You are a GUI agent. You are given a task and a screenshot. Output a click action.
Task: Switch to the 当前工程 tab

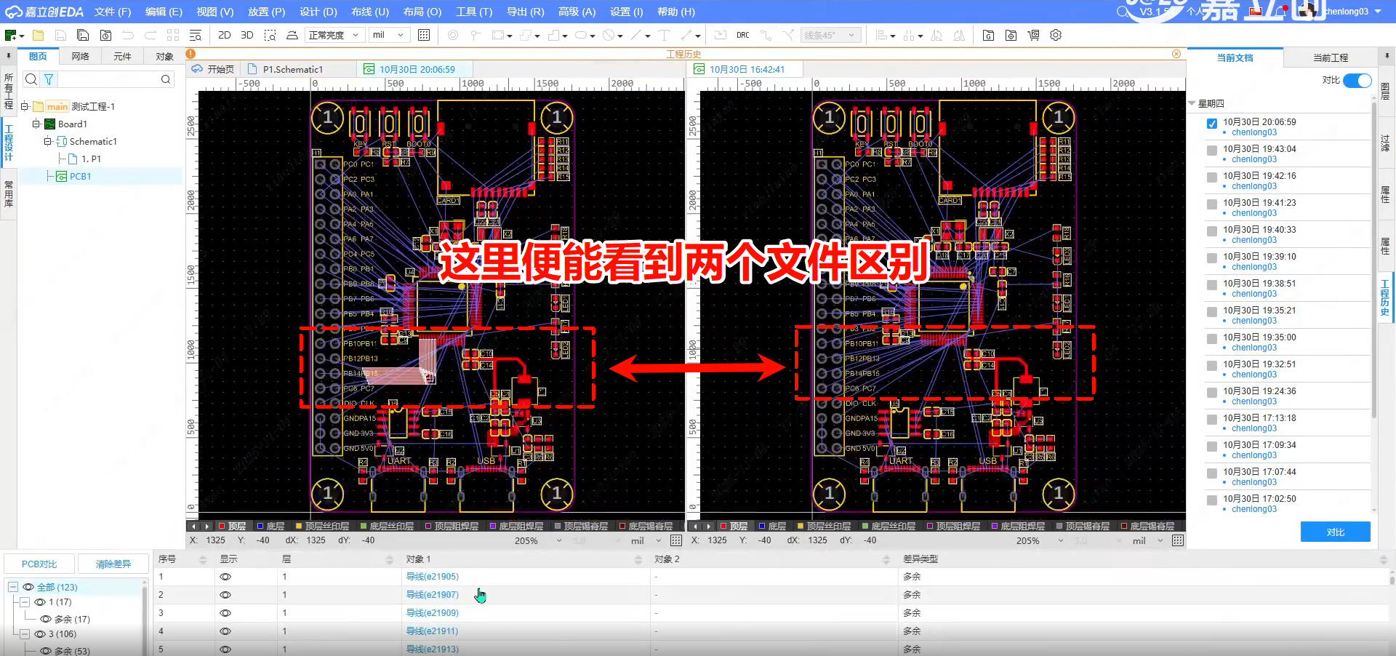pyautogui.click(x=1330, y=57)
